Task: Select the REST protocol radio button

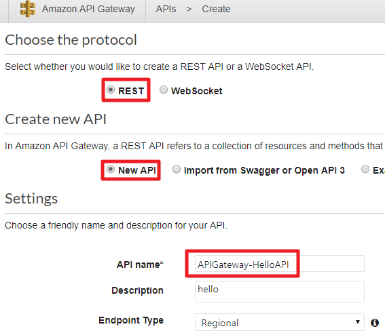Action: (x=111, y=90)
